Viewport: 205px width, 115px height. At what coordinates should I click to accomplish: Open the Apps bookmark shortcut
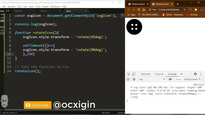tap(132, 15)
